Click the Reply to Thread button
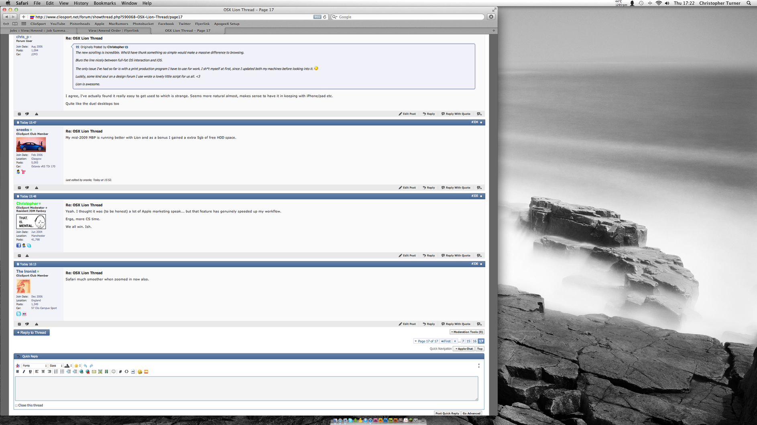 tap(31, 332)
